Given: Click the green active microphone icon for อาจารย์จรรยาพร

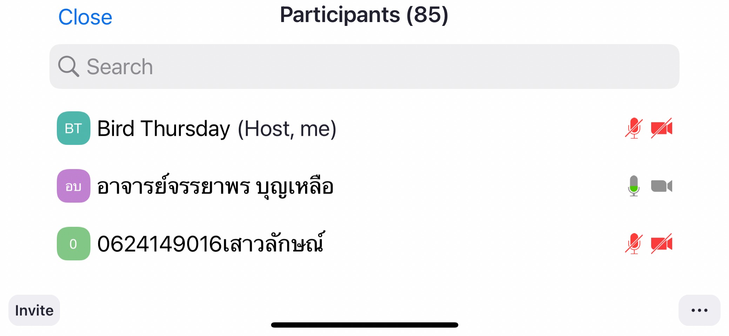Looking at the screenshot, I should [x=634, y=186].
